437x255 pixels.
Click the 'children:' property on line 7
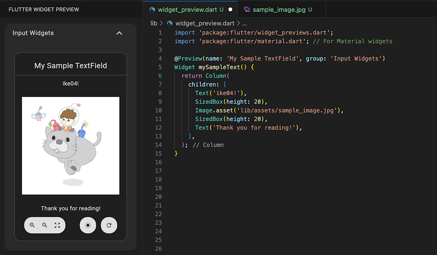[x=204, y=84]
